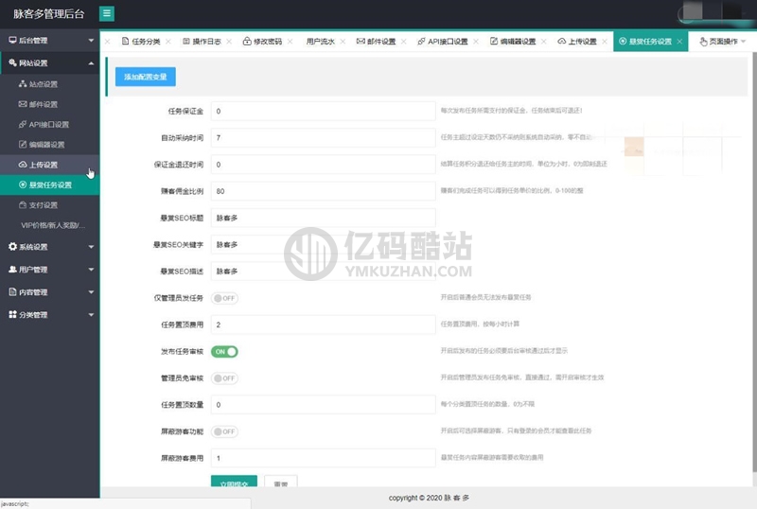Click the 添加配置变量 button
Image resolution: width=757 pixels, height=509 pixels.
click(x=146, y=77)
